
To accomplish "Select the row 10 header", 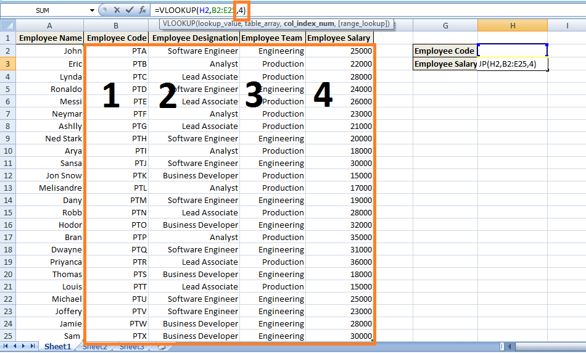I will 7,151.
